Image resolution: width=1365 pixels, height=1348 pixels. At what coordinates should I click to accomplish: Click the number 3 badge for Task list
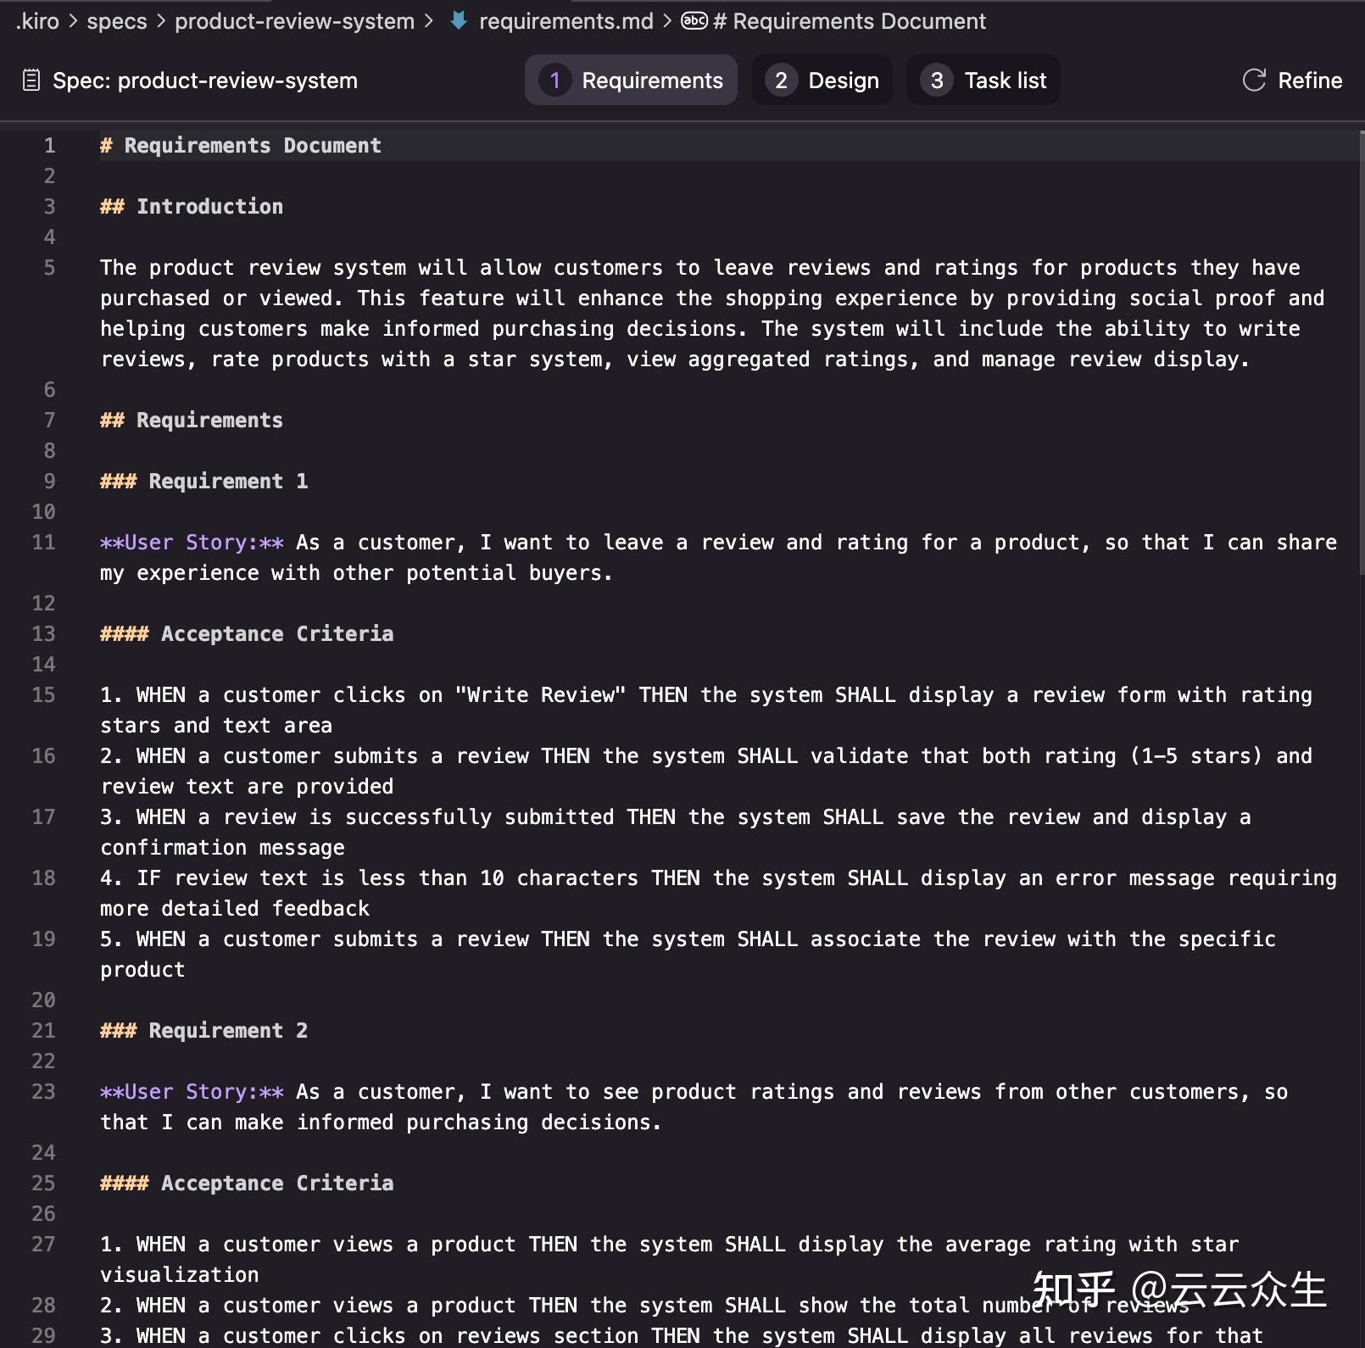937,81
